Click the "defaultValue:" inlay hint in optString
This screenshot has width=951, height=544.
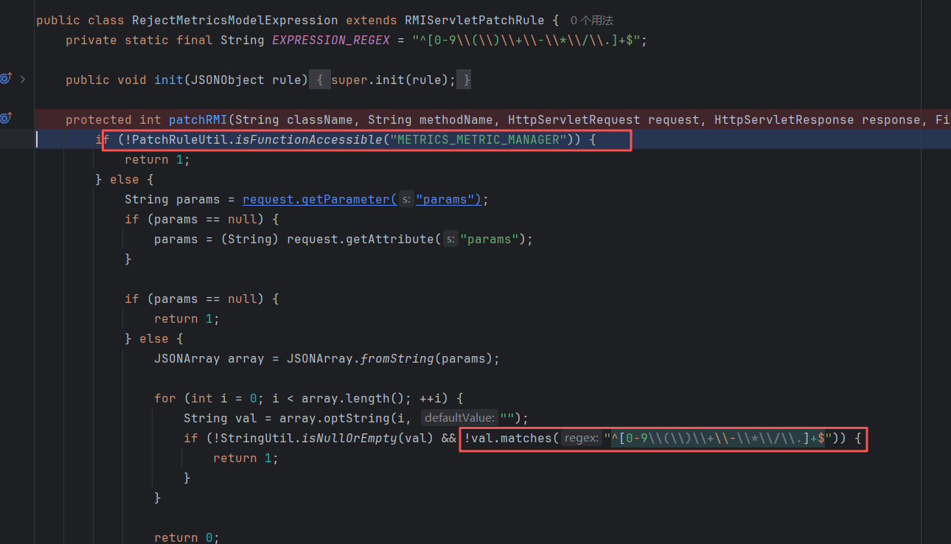459,419
